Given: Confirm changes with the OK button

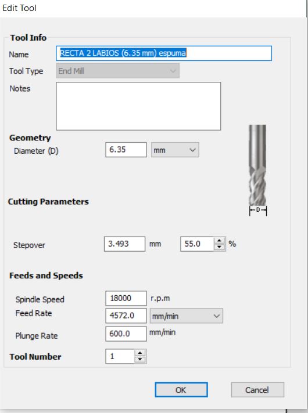Looking at the screenshot, I should 181,390.
